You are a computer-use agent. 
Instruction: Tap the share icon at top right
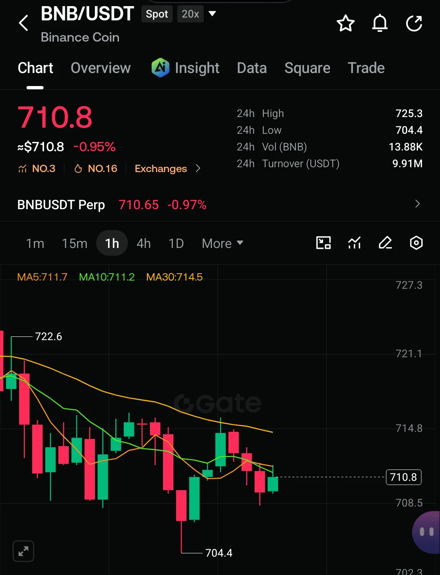point(414,23)
